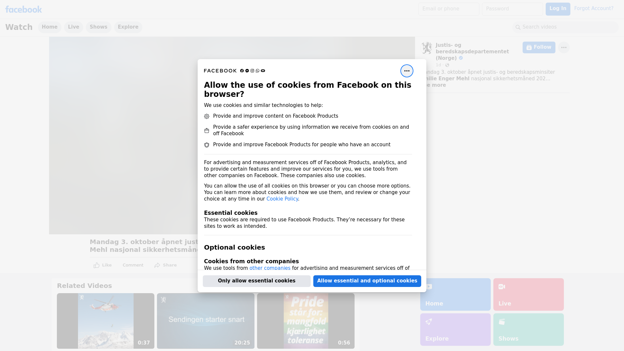Follow the Justis- og beredskapsdepartementet page
Screen dimensions: 624x351
(539, 47)
